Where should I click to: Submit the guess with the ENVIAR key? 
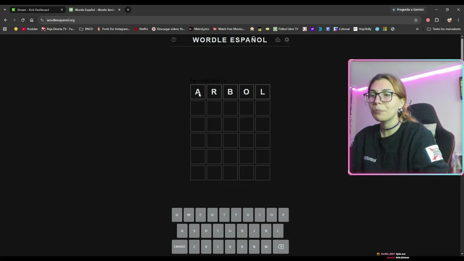(179, 246)
